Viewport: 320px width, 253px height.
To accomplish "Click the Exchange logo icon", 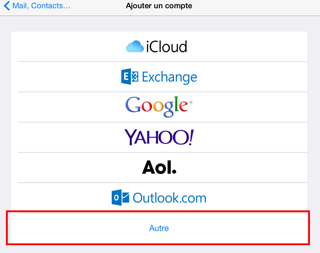I will (130, 77).
